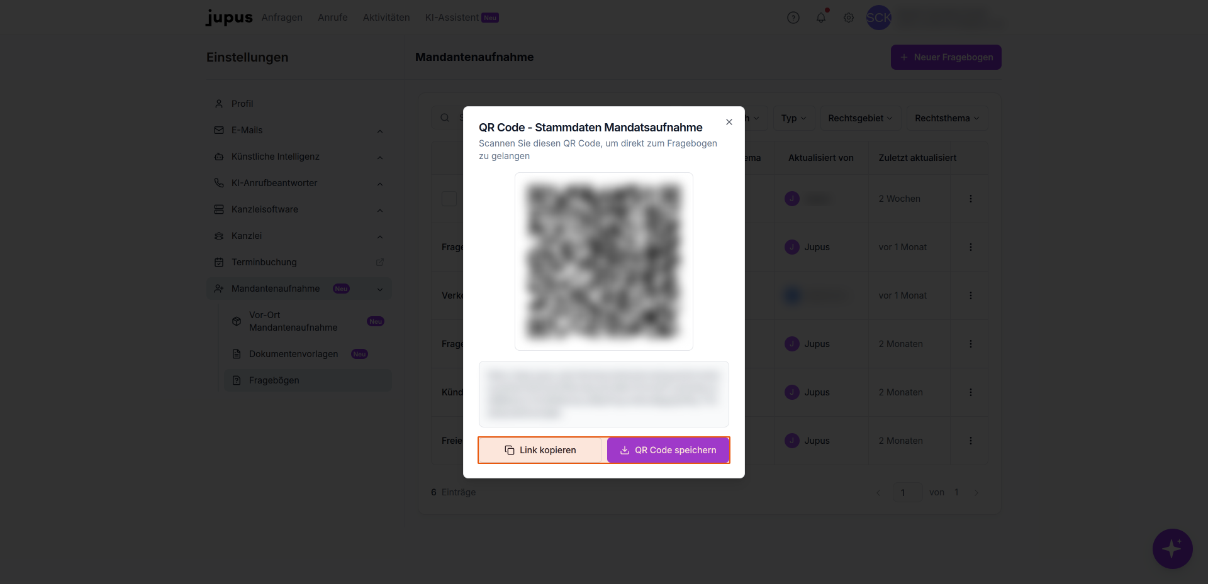The height and width of the screenshot is (584, 1208).
Task: Open the Typ filter dropdown
Action: pos(794,118)
